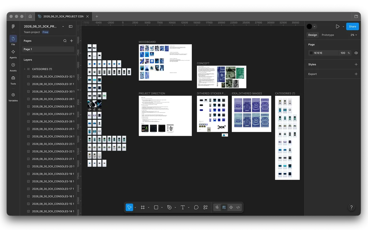Open the file name dropdown chevron
This screenshot has height=230, width=368.
click(63, 27)
